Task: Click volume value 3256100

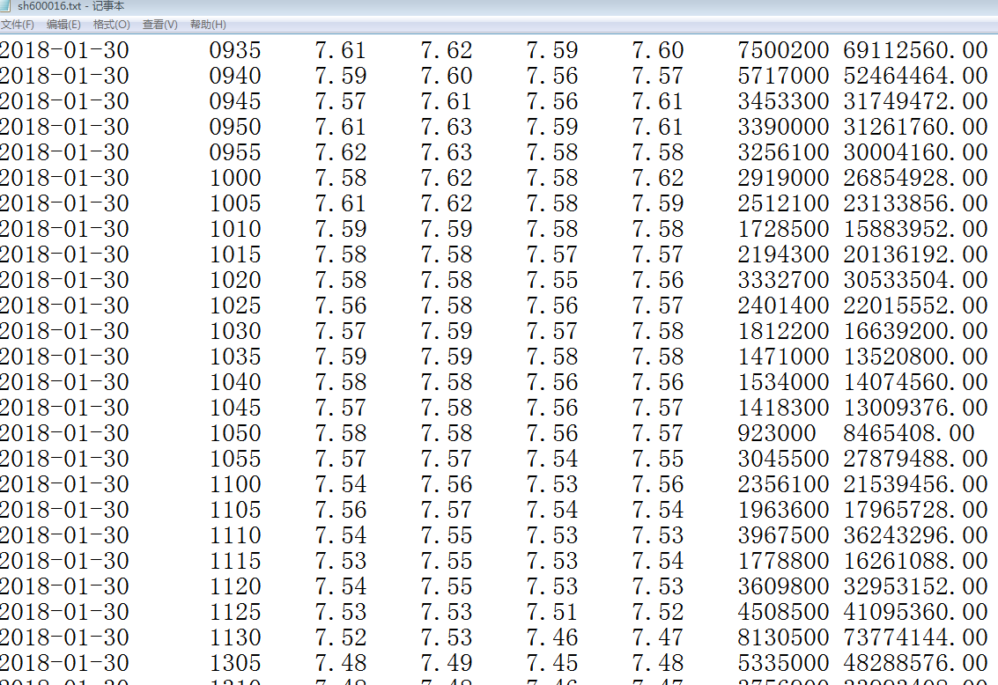Action: (x=783, y=152)
